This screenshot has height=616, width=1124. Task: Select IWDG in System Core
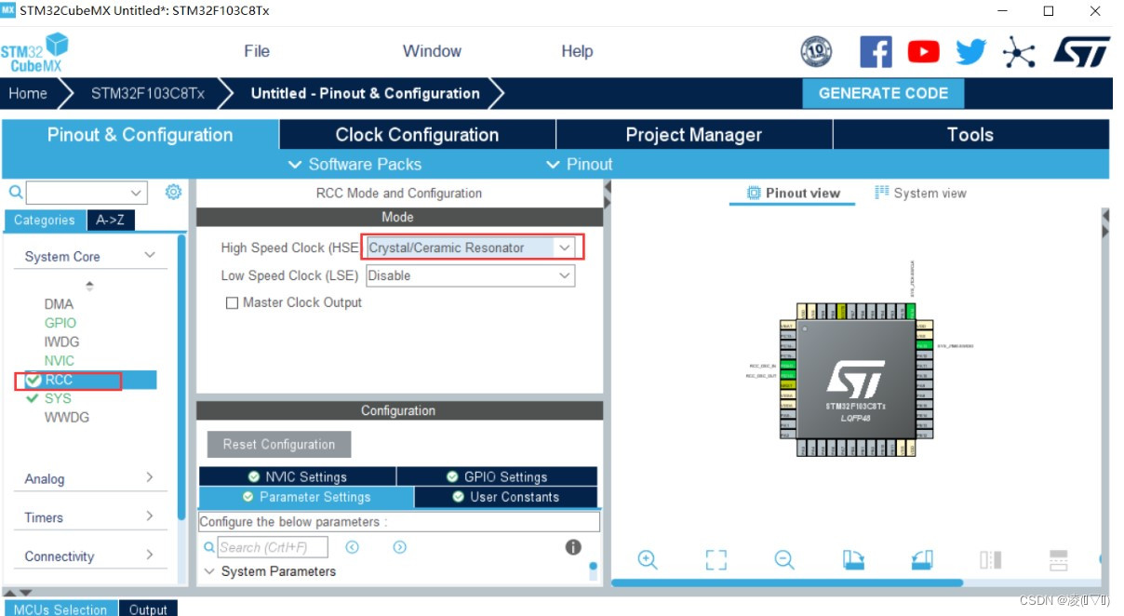(x=62, y=341)
